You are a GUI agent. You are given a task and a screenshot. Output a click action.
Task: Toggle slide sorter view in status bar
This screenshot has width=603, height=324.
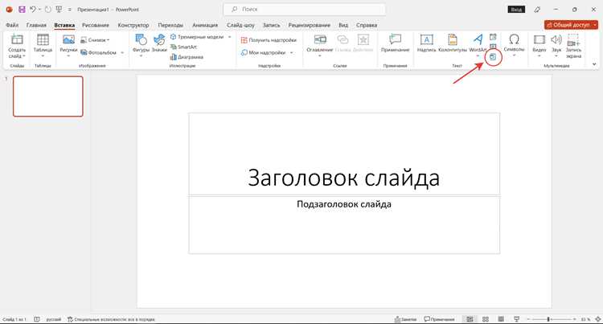click(486, 319)
